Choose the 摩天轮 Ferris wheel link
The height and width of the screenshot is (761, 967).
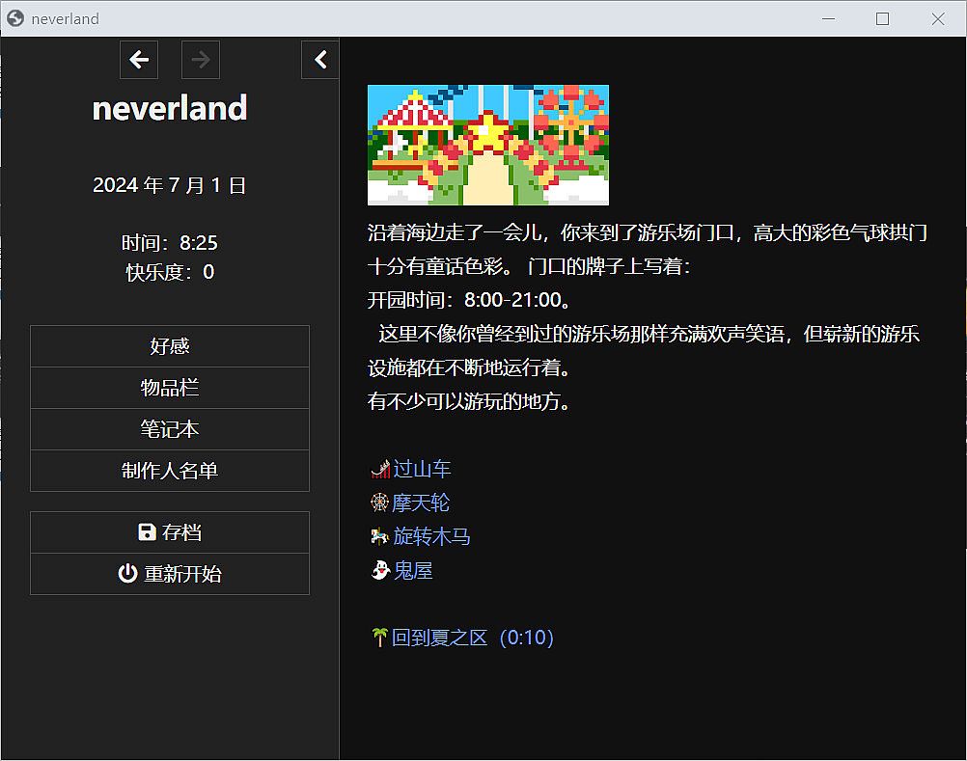pyautogui.click(x=421, y=503)
